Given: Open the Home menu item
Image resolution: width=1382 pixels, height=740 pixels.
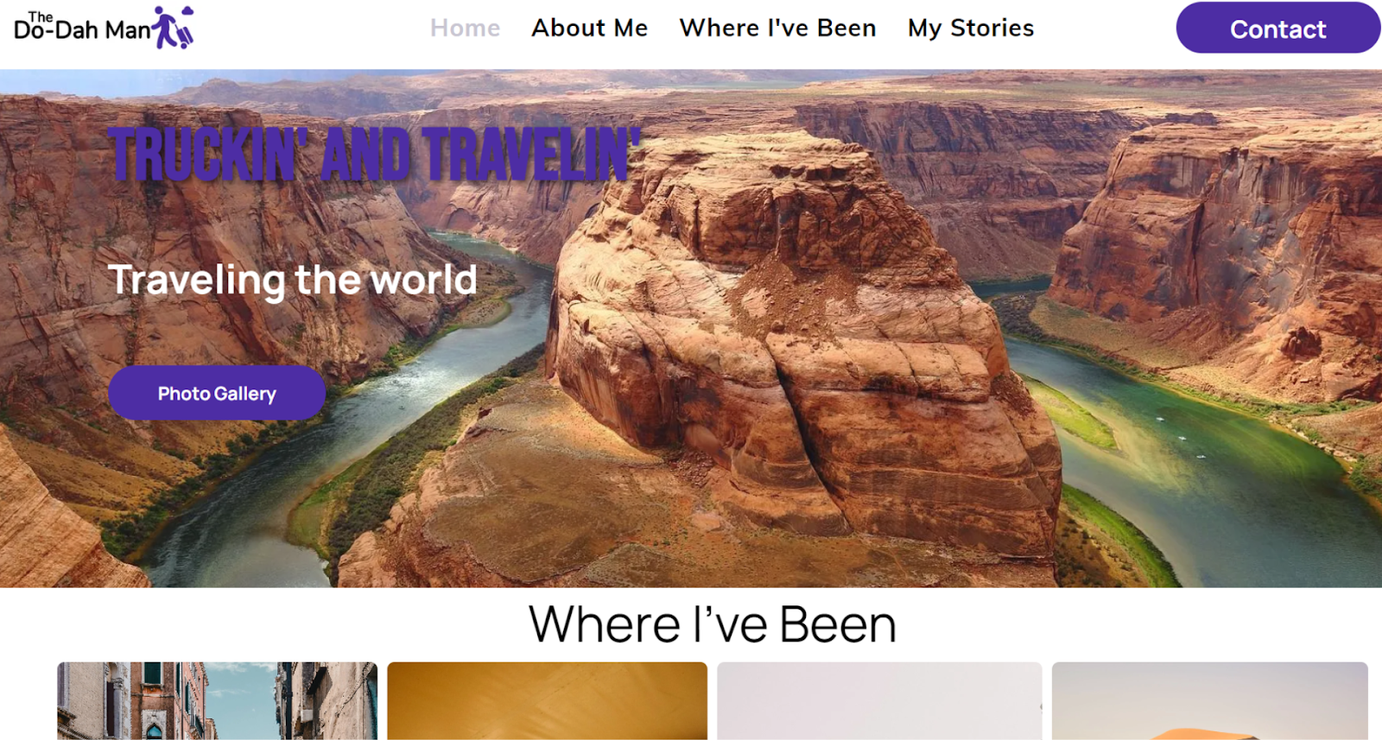Looking at the screenshot, I should [465, 28].
